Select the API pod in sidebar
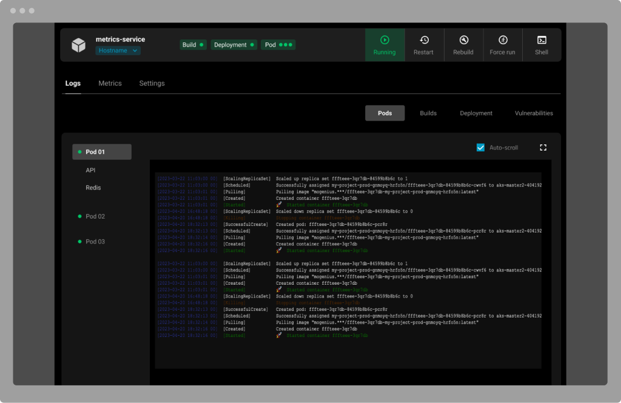Image resolution: width=621 pixels, height=403 pixels. click(90, 170)
